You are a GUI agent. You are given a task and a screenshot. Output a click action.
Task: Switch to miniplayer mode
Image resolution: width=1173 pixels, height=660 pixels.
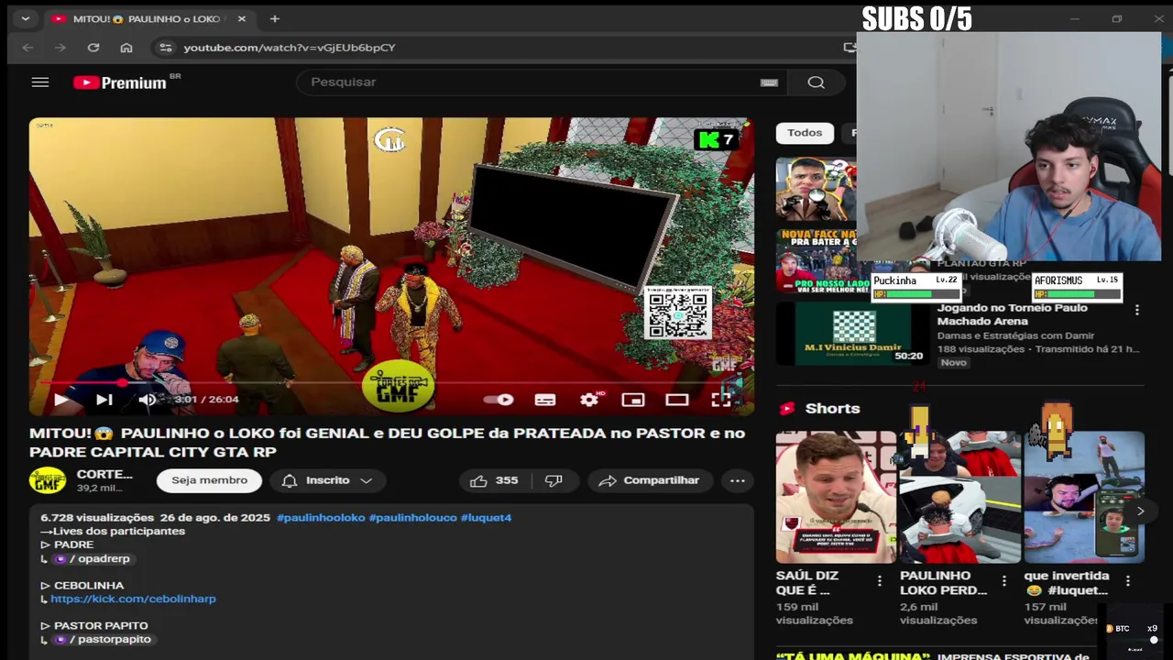633,400
